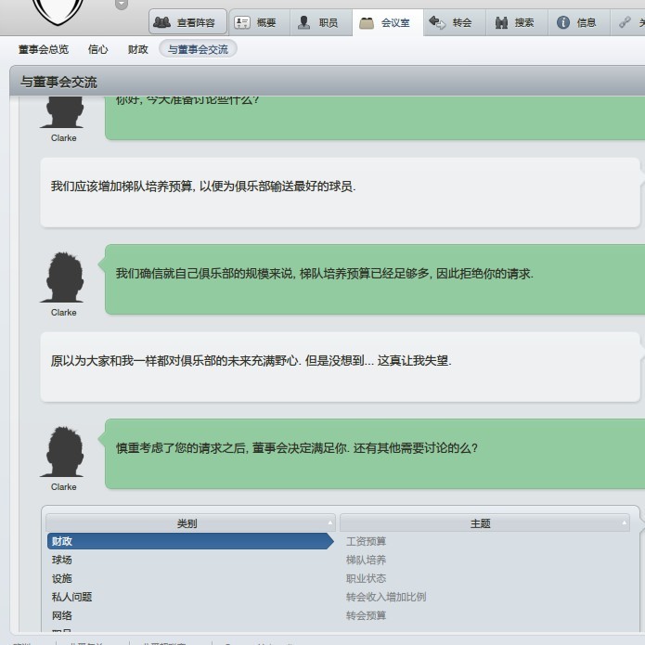
Task: Sort by the 主题 column header
Action: (484, 523)
